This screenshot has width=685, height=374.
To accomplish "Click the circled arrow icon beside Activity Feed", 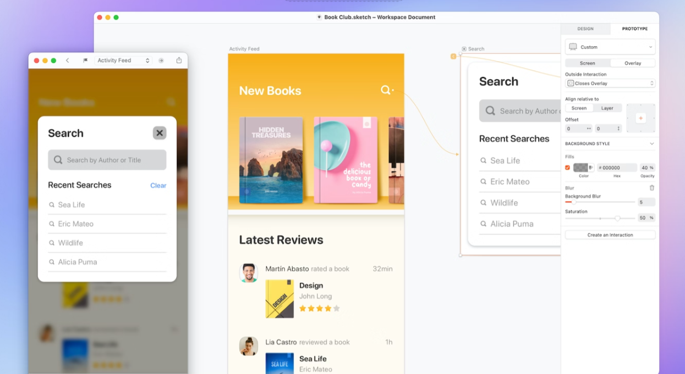I will coord(161,60).
